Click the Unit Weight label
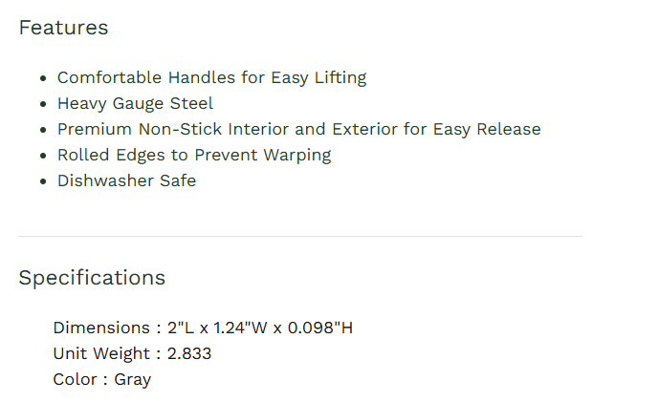Image resolution: width=658 pixels, height=402 pixels. tap(101, 354)
